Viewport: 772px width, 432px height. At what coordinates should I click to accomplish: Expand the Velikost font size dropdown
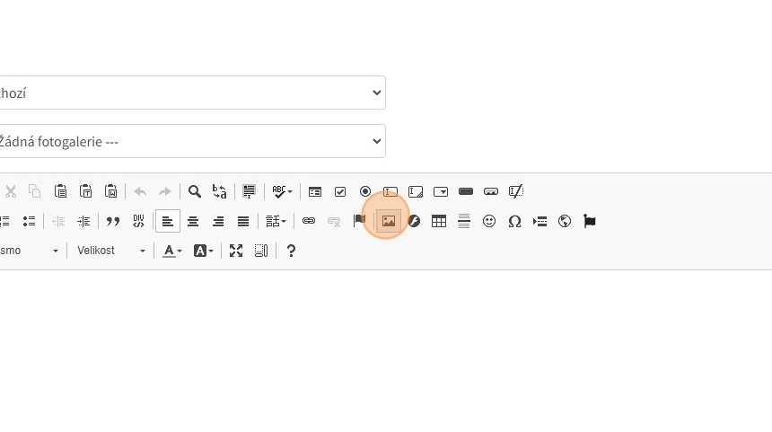110,251
